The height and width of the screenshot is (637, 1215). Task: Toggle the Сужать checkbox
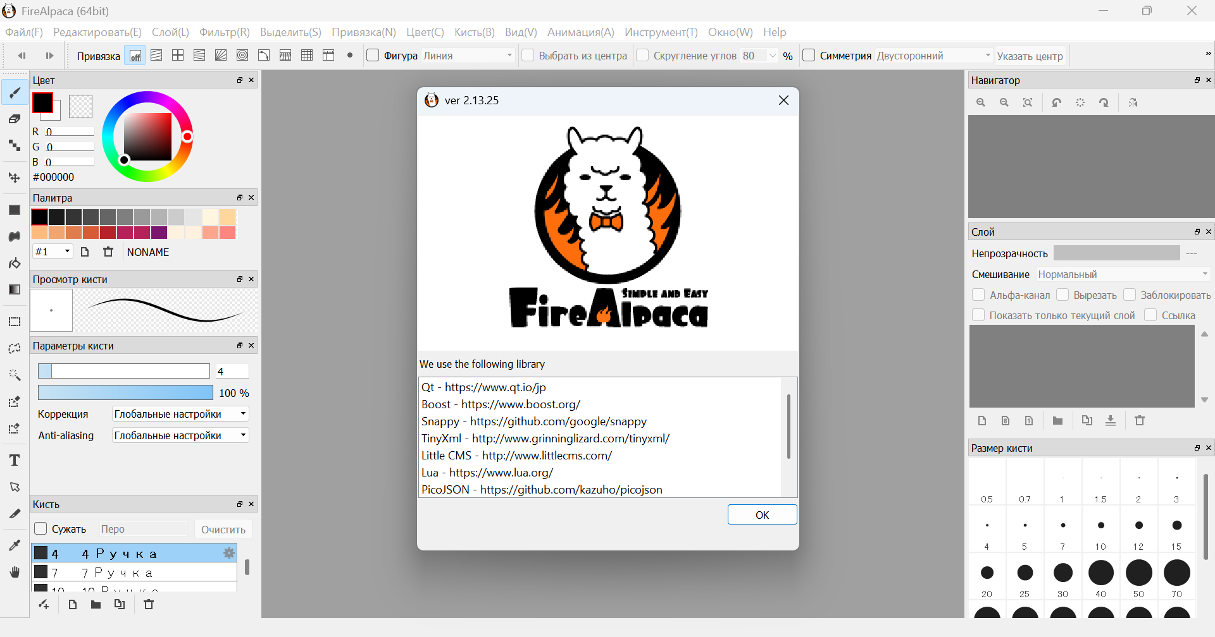tap(41, 529)
